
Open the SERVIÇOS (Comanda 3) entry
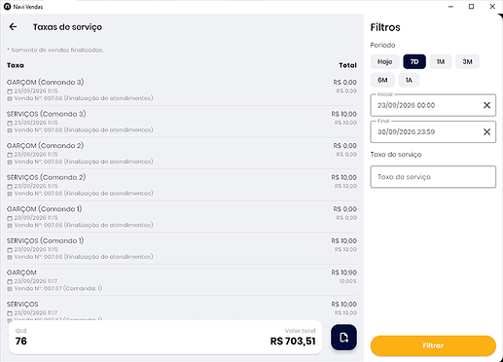pyautogui.click(x=182, y=122)
